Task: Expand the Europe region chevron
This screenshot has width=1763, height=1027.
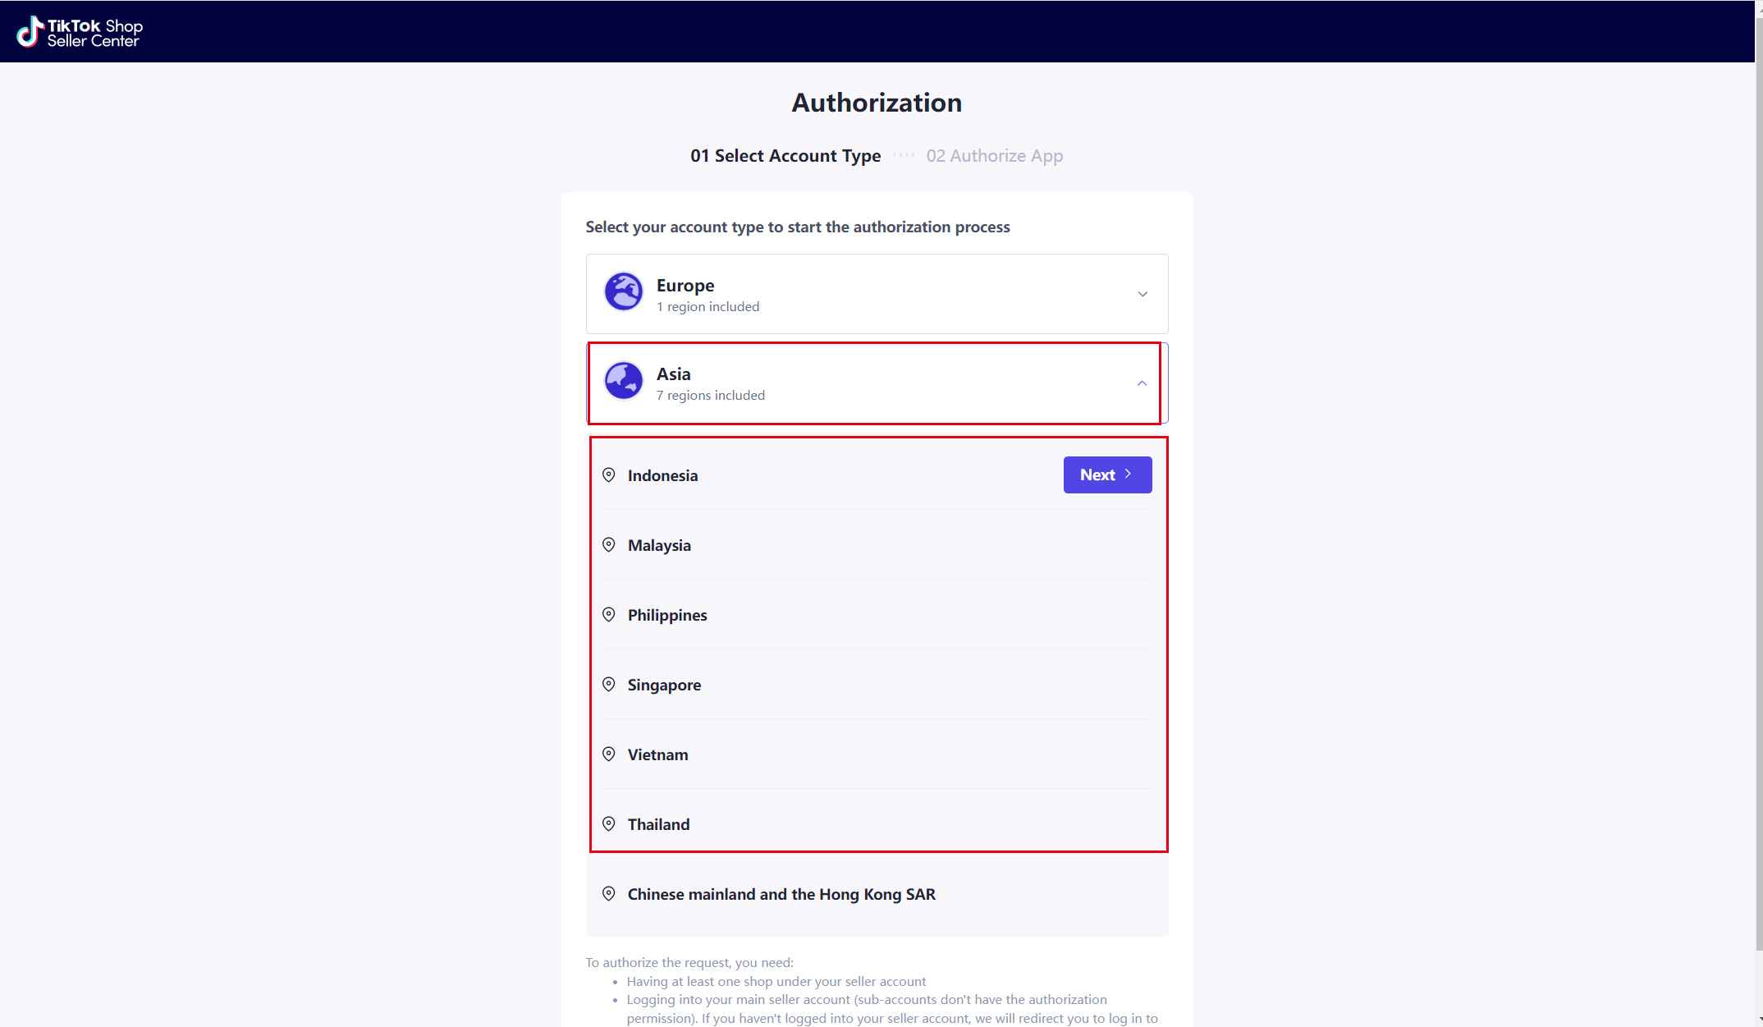Action: tap(1143, 294)
